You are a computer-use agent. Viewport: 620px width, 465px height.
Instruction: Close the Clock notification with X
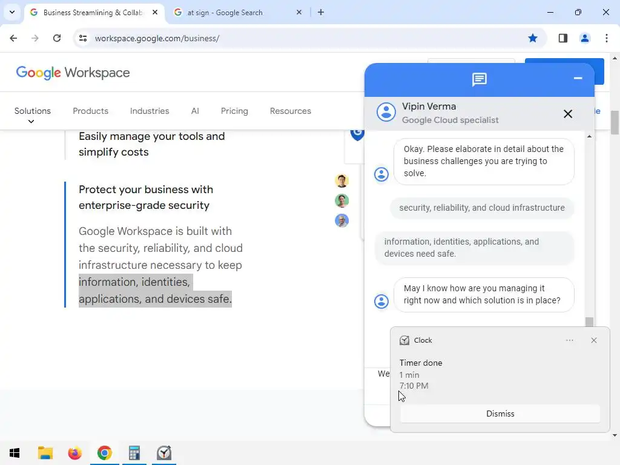coord(593,340)
